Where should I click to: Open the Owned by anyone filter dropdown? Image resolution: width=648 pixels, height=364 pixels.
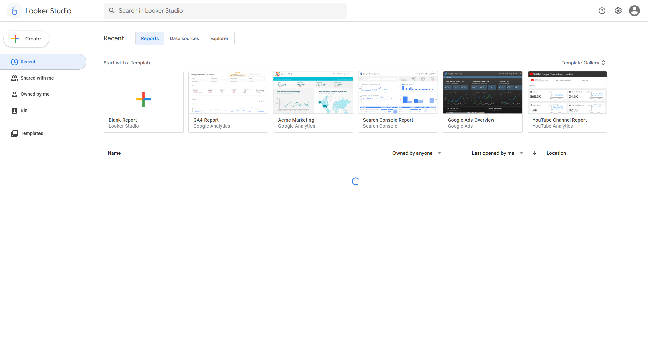[x=416, y=153]
